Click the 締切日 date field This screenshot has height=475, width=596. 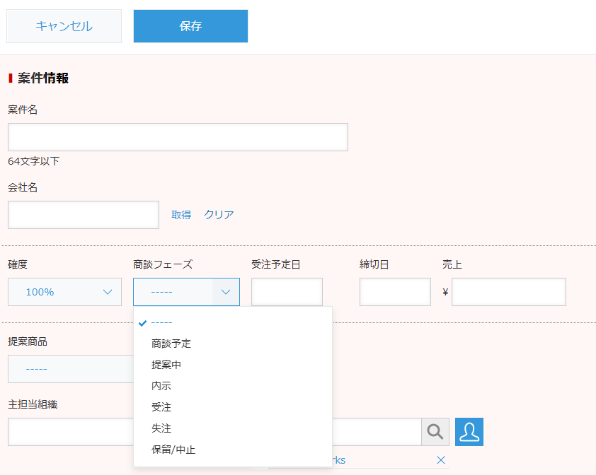395,292
